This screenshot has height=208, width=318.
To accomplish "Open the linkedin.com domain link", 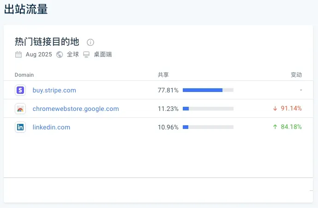I will click(x=52, y=127).
